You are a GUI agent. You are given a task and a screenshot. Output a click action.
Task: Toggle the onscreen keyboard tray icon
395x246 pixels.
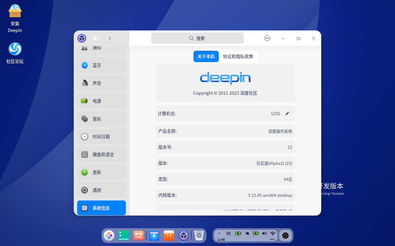point(228,233)
